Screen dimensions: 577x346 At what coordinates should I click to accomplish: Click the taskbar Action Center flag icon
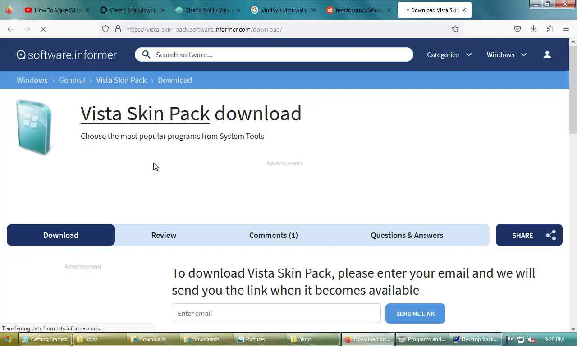coord(509,340)
